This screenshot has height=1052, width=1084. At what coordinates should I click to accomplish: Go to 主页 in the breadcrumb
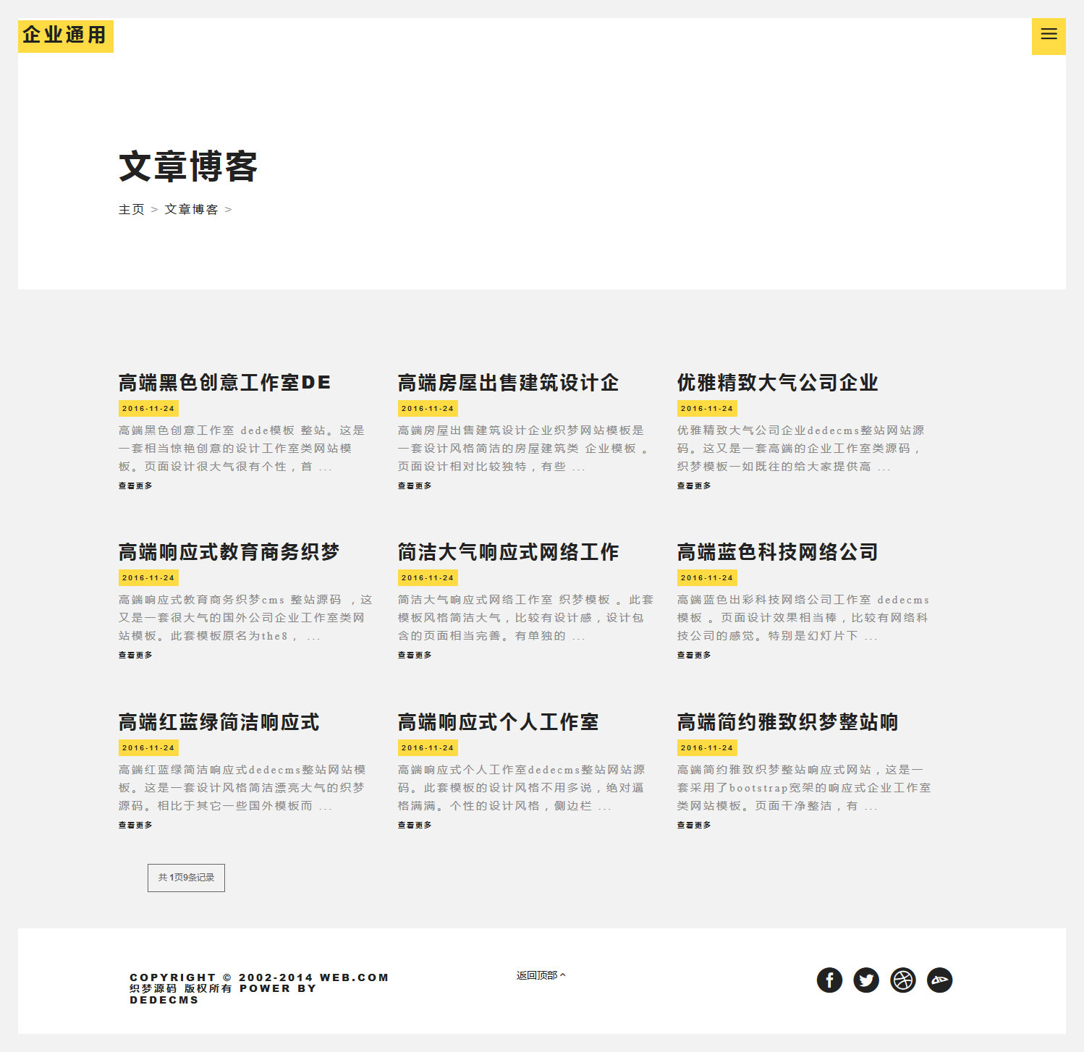point(131,210)
